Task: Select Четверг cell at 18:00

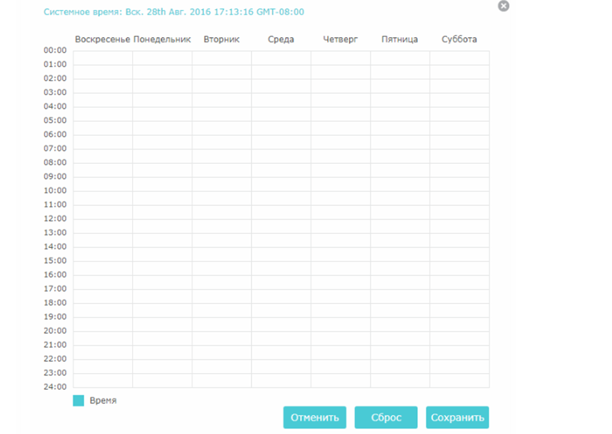Action: tap(341, 310)
